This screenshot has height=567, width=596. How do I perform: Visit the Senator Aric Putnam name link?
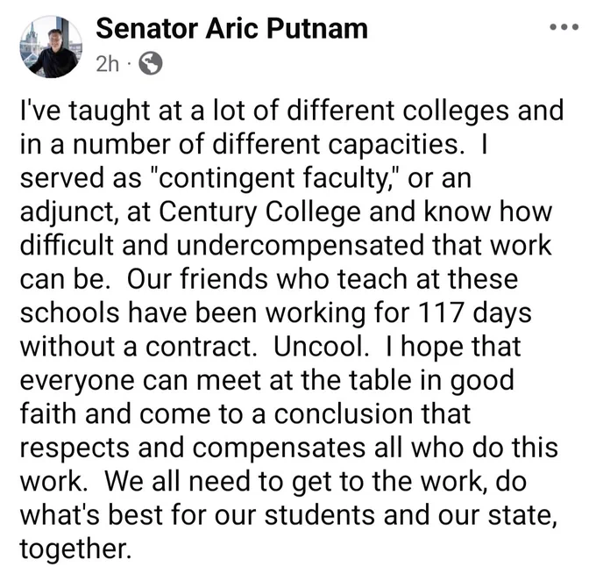(232, 29)
